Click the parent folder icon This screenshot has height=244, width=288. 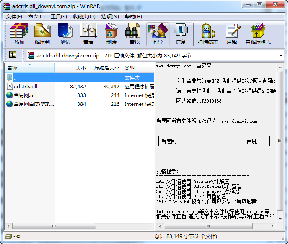tap(9, 77)
